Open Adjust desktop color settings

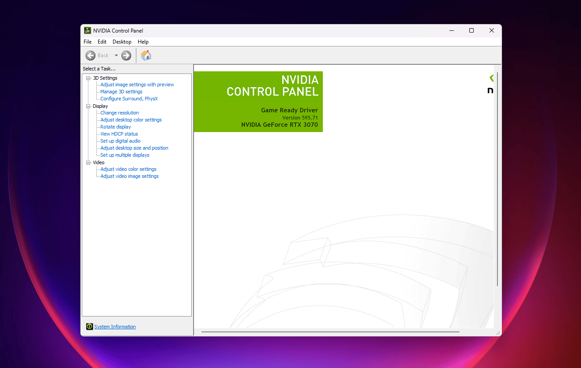click(131, 120)
